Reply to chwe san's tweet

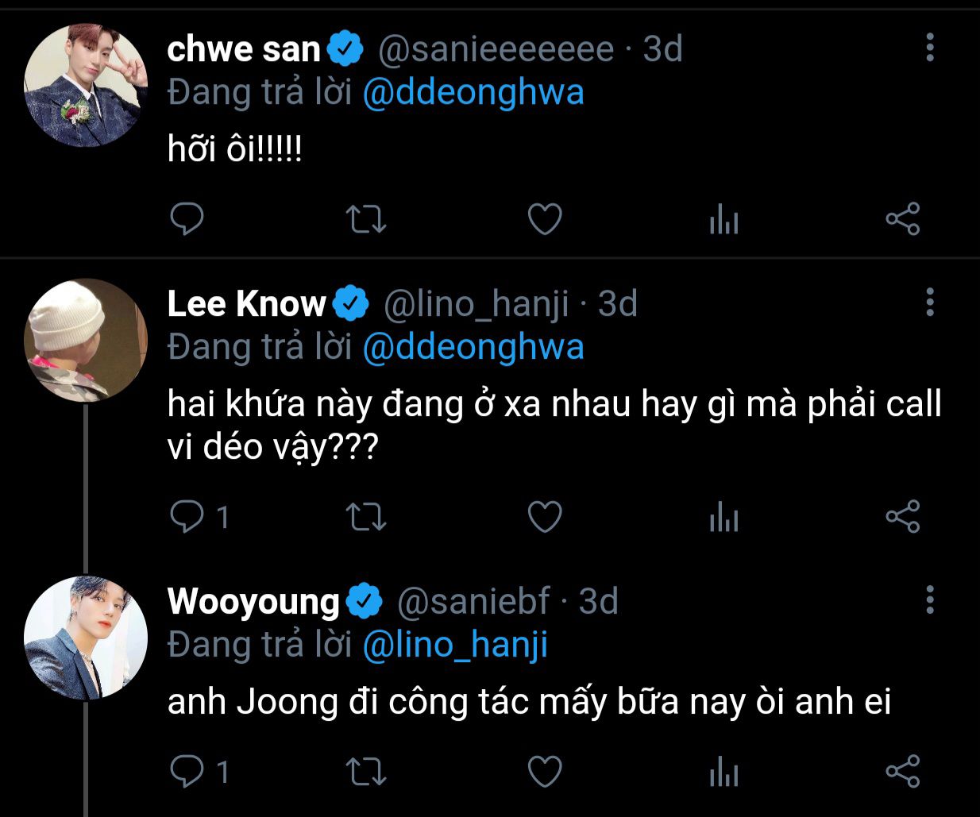[x=187, y=219]
